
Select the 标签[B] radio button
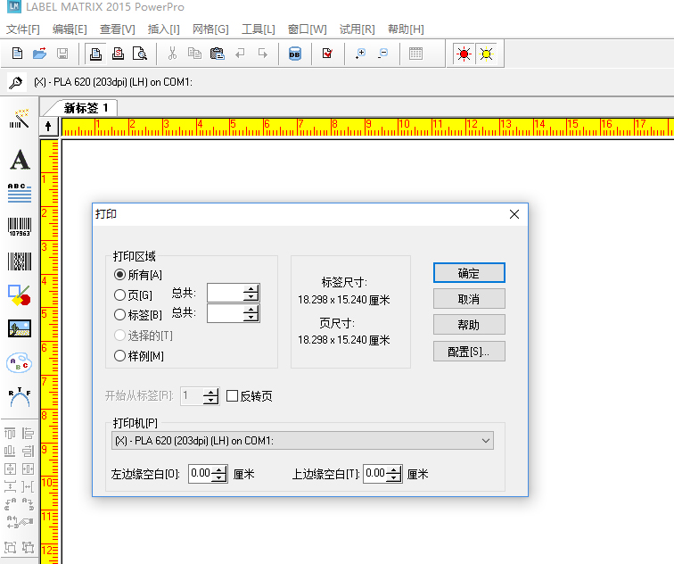119,314
